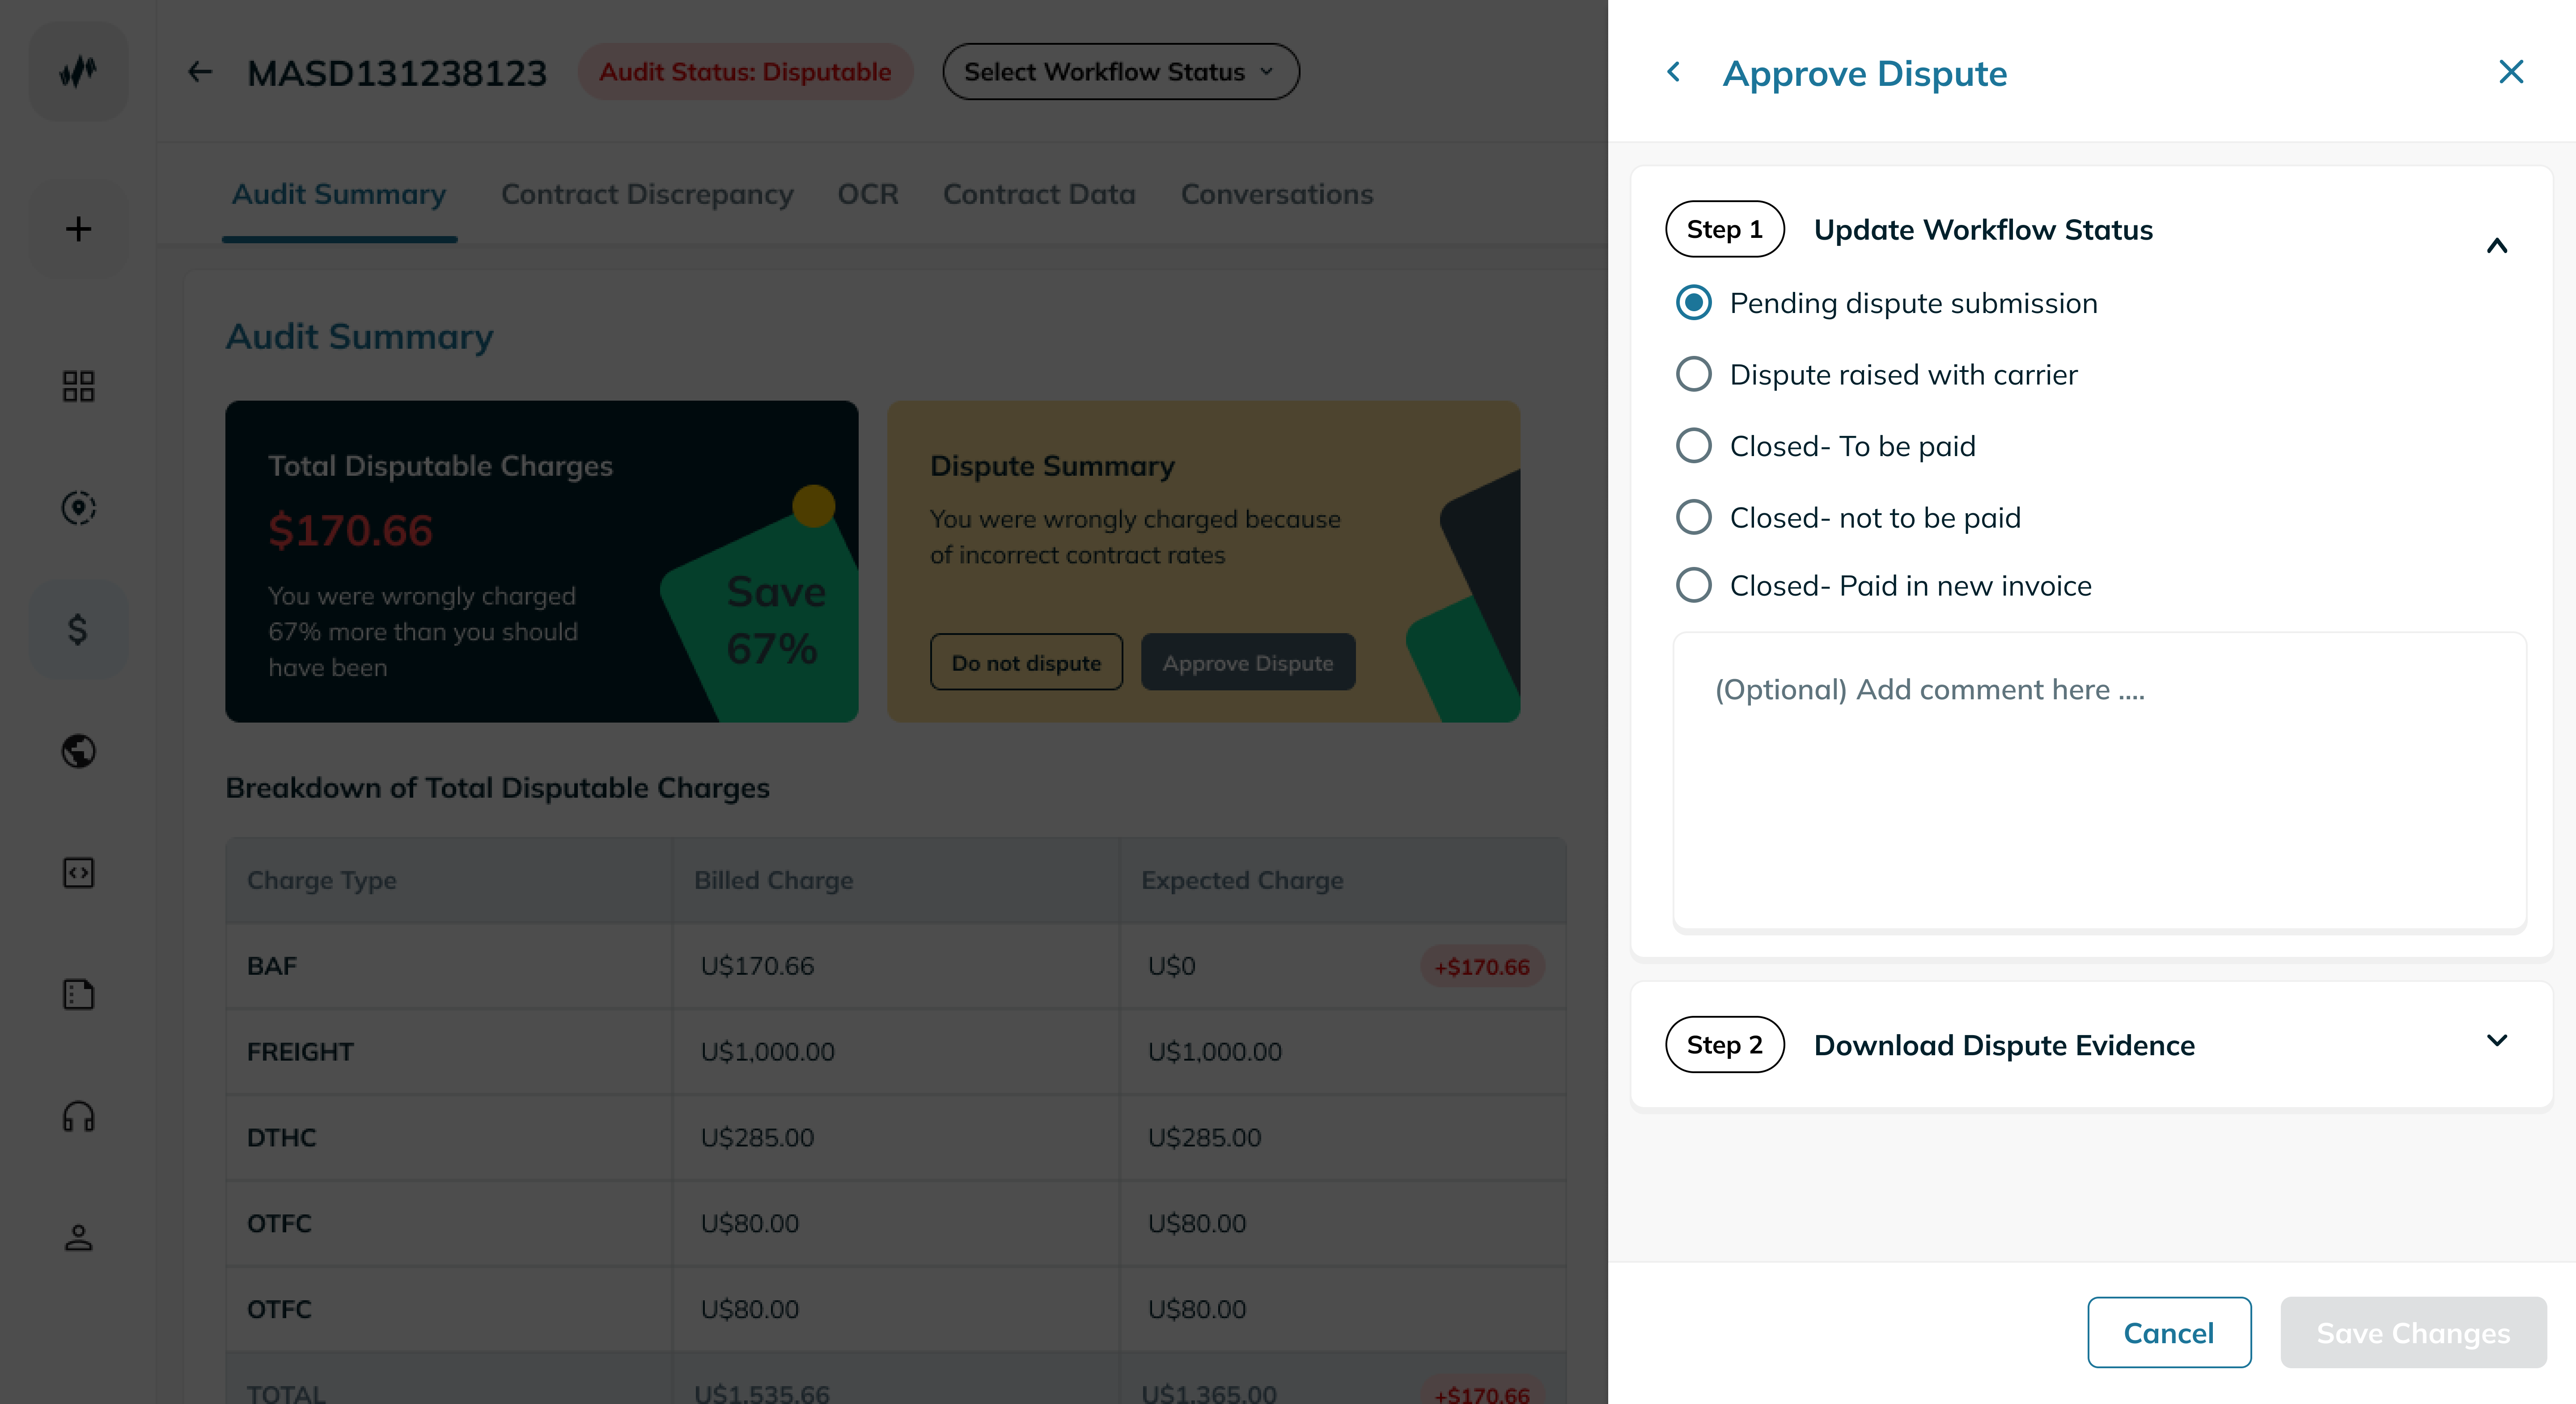Click the $170.66 total disputable amount
2576x1404 pixels.
point(350,531)
